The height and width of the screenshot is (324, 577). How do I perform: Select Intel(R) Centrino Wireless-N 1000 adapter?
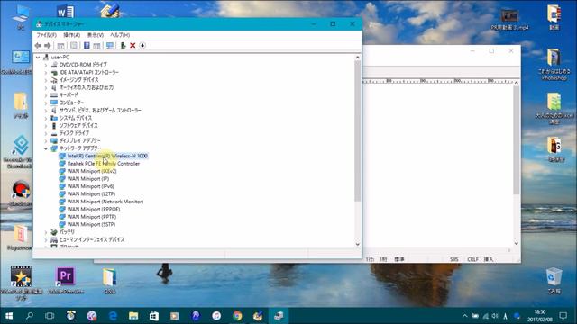point(107,156)
